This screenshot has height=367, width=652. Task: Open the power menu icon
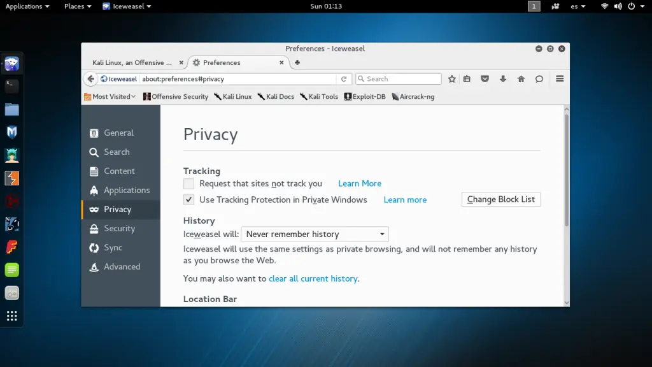631,6
